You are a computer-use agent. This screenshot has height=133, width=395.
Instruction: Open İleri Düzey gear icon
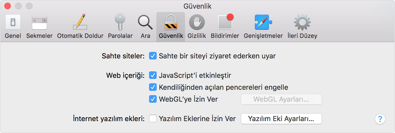point(302,22)
